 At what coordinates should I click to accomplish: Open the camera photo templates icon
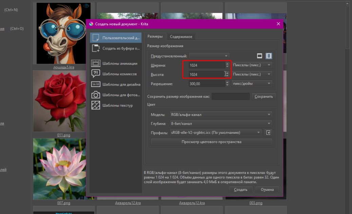pyautogui.click(x=96, y=95)
